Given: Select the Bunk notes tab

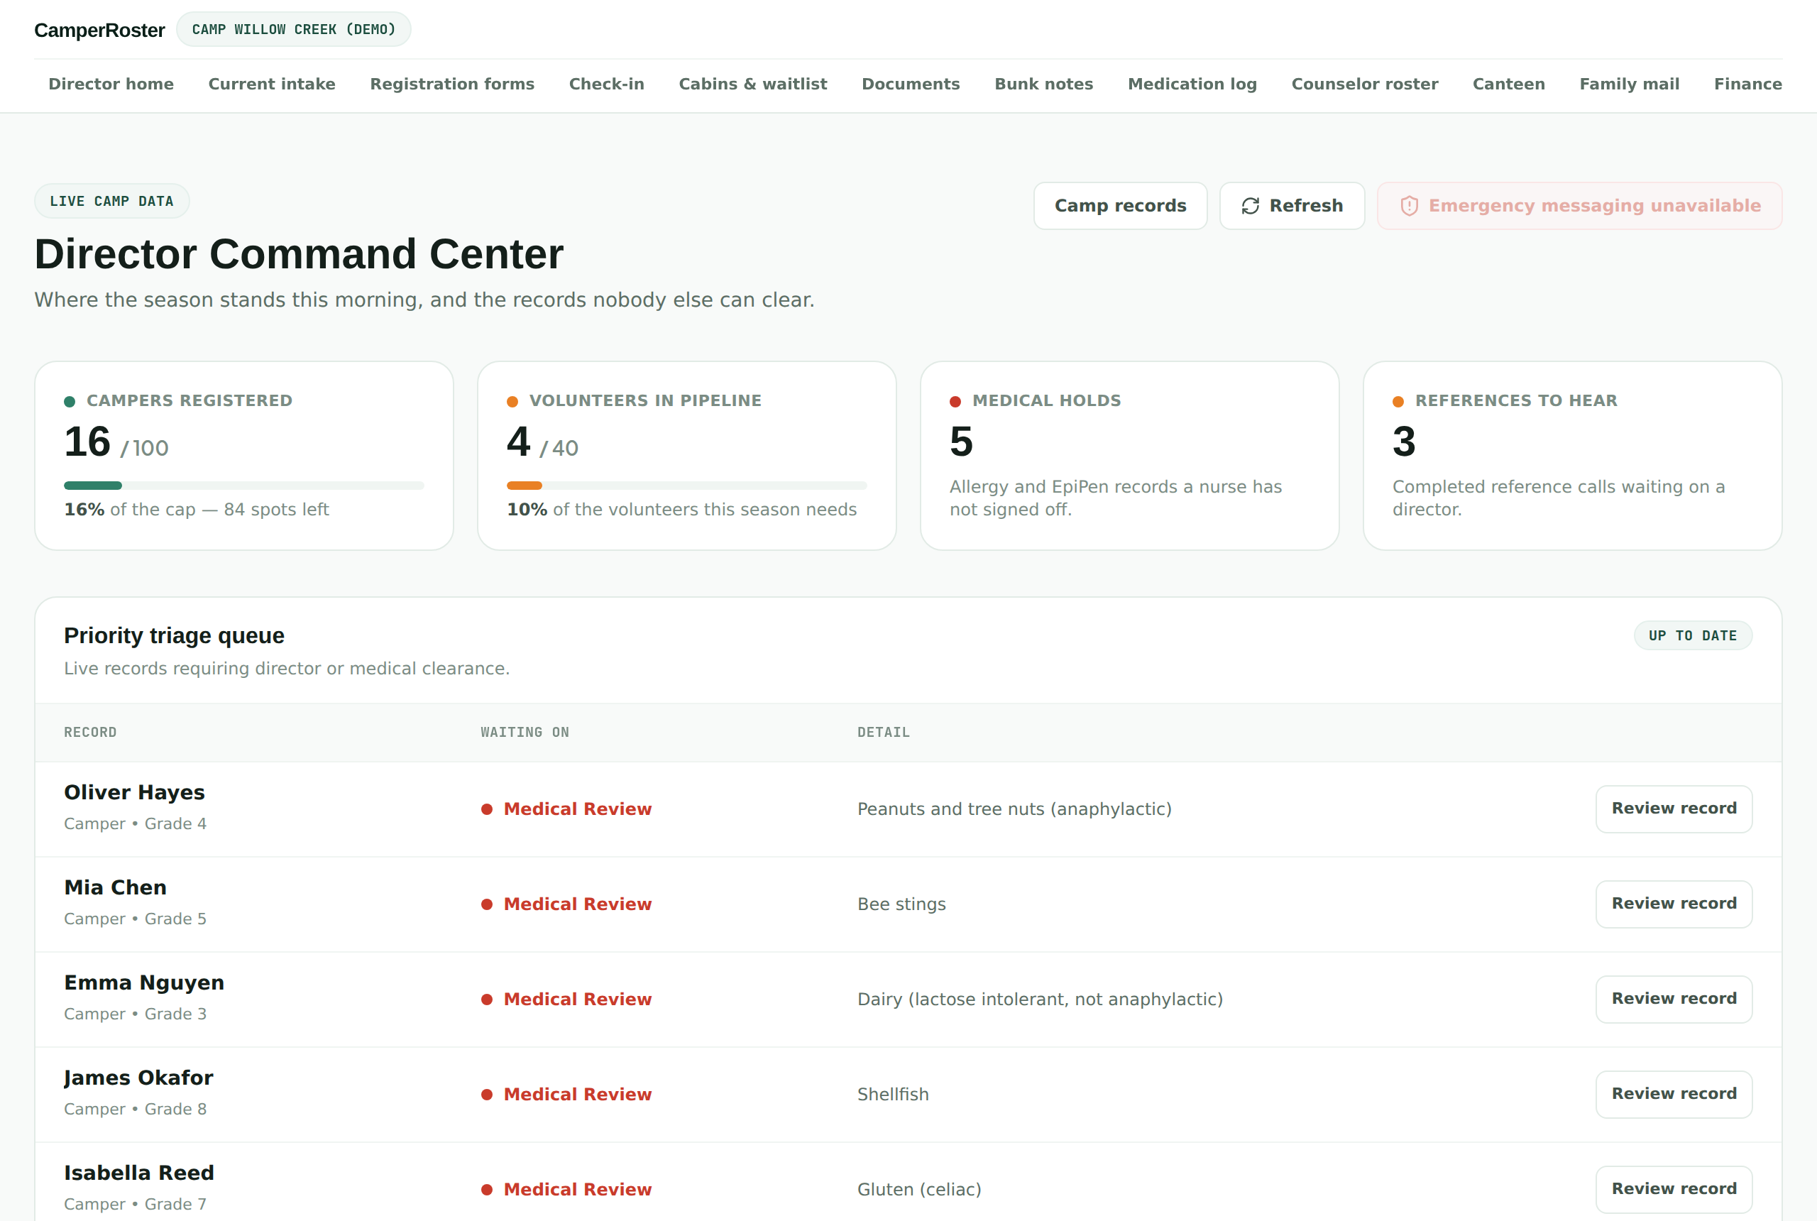Looking at the screenshot, I should [1044, 84].
